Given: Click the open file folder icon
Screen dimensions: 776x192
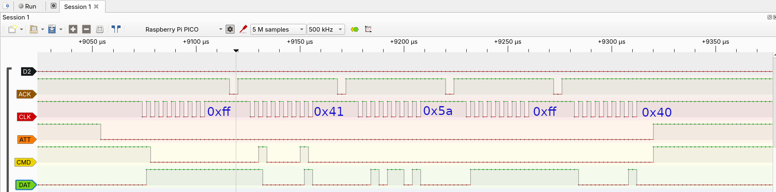Looking at the screenshot, I should point(34,29).
